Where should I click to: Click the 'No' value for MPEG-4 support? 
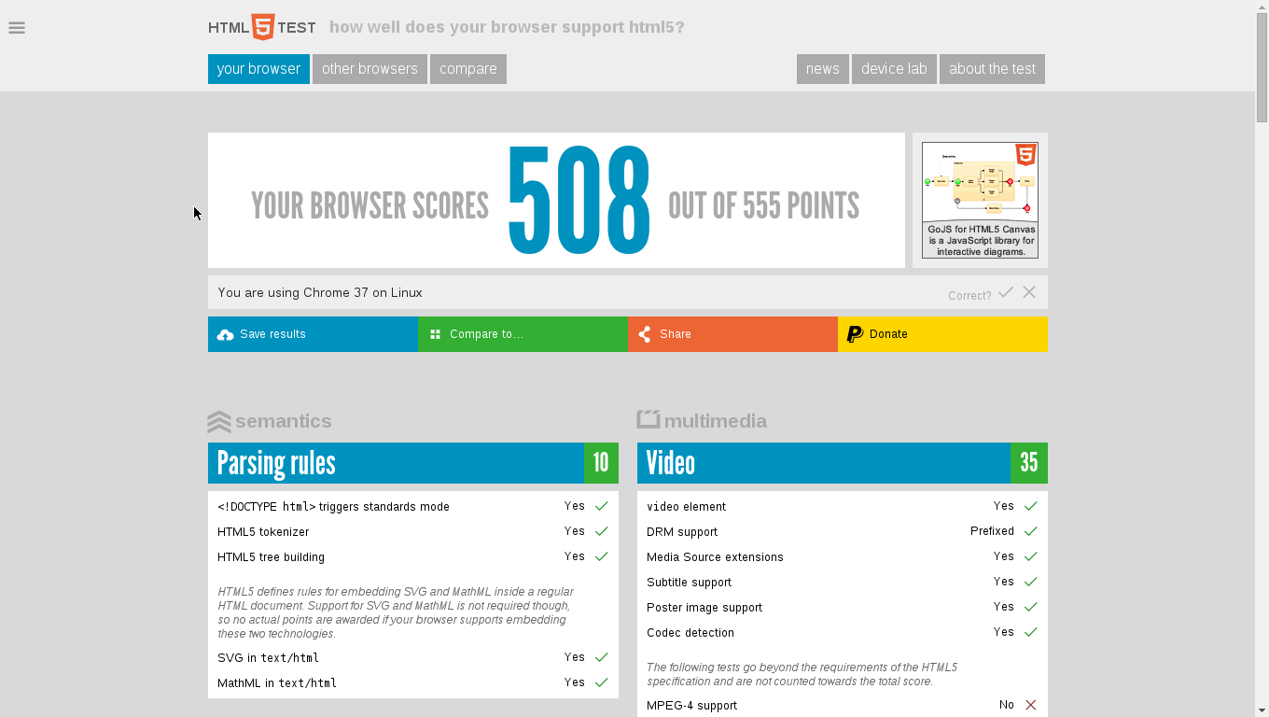(x=1007, y=705)
